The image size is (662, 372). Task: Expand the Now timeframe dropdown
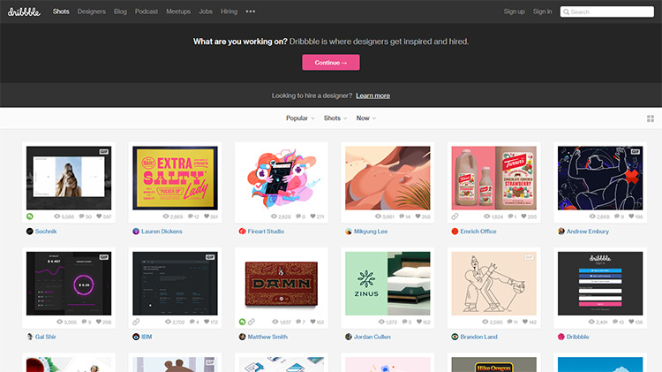366,118
